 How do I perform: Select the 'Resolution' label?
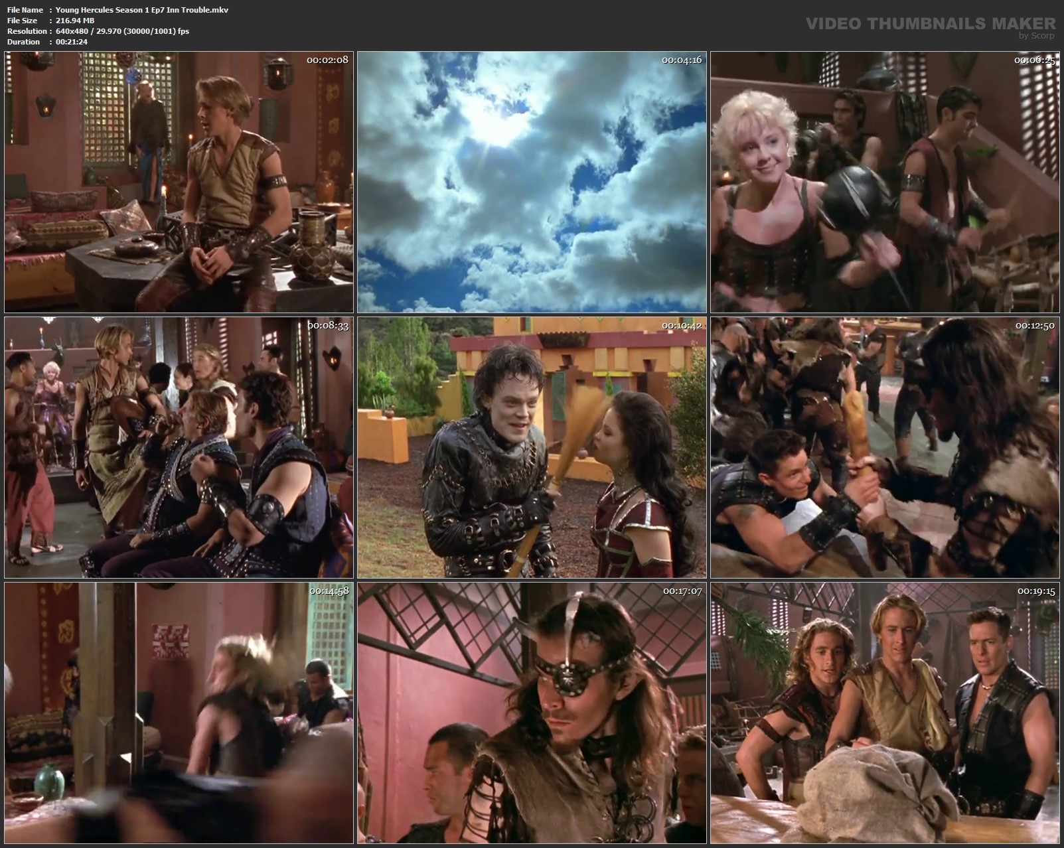pos(27,31)
